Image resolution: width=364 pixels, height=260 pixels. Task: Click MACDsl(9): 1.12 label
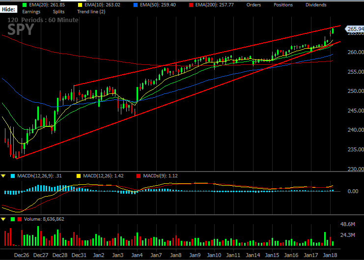coord(160,176)
